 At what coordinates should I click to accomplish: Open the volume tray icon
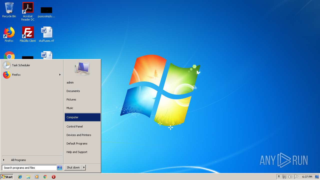click(x=290, y=177)
